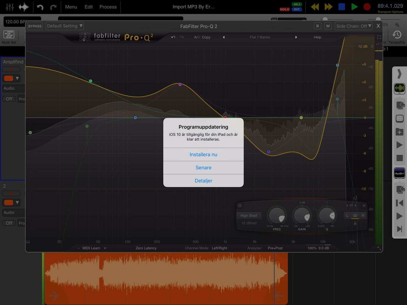Open the Process menu
Image resolution: width=407 pixels, height=305 pixels.
click(x=108, y=7)
